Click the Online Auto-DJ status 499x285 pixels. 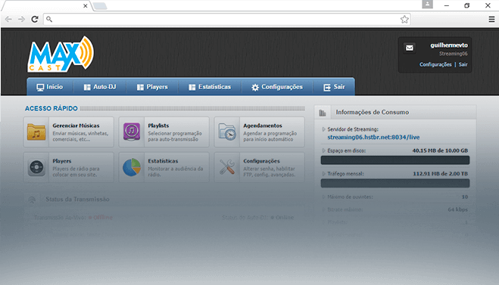[282, 218]
